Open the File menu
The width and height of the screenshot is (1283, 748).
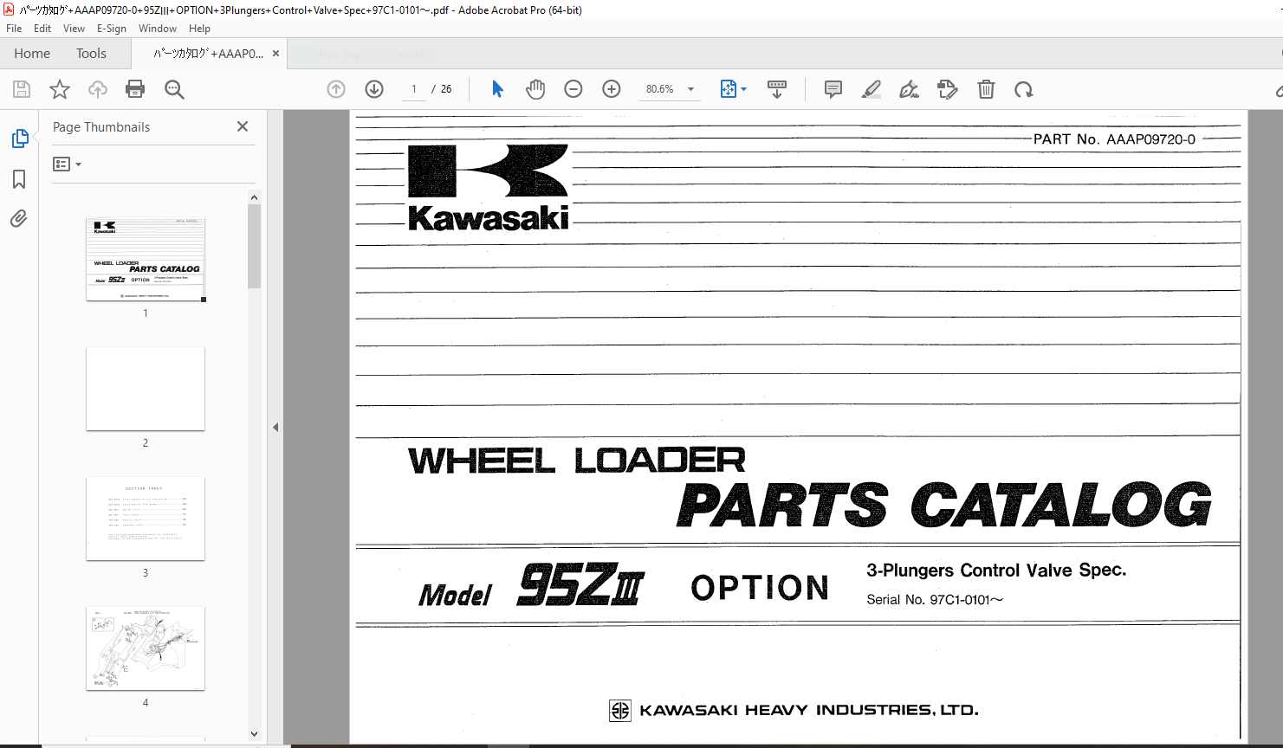pyautogui.click(x=14, y=29)
